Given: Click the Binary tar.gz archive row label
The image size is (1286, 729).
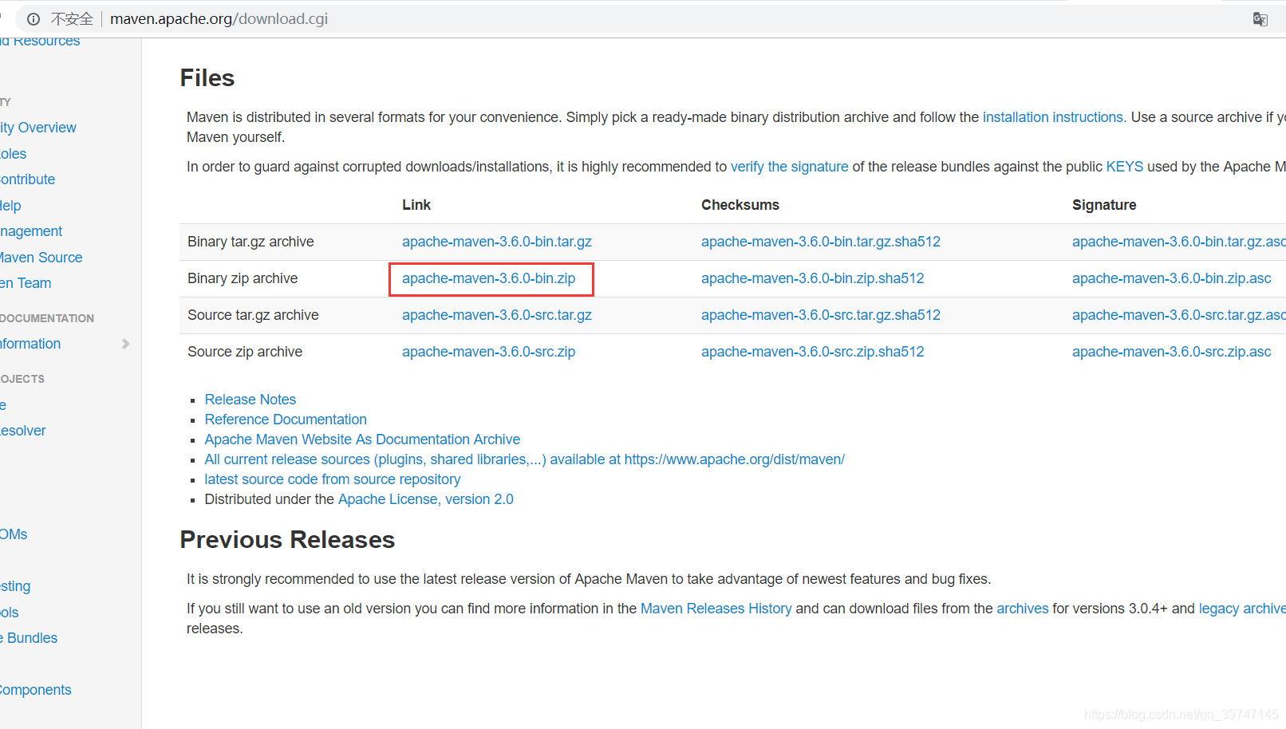Looking at the screenshot, I should click(250, 242).
